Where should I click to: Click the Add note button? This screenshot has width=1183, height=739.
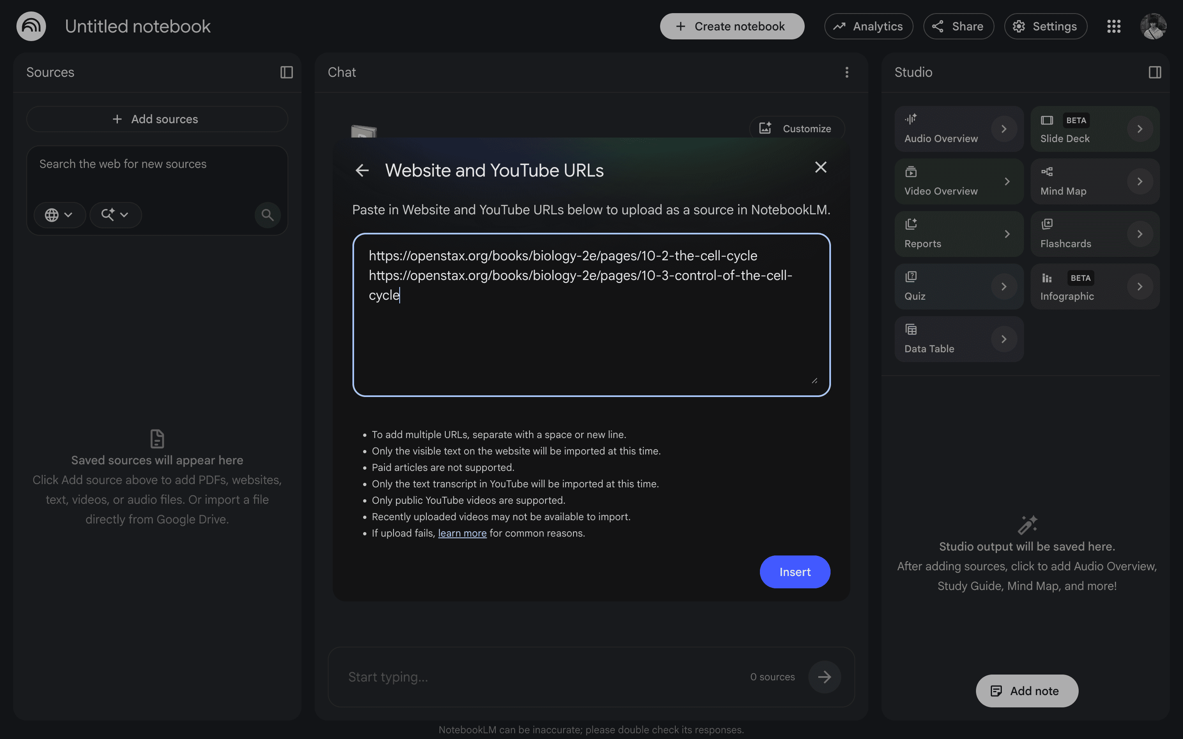[x=1027, y=691]
